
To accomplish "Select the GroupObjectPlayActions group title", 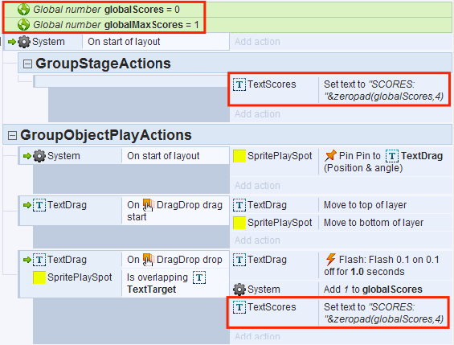I will 106,135.
